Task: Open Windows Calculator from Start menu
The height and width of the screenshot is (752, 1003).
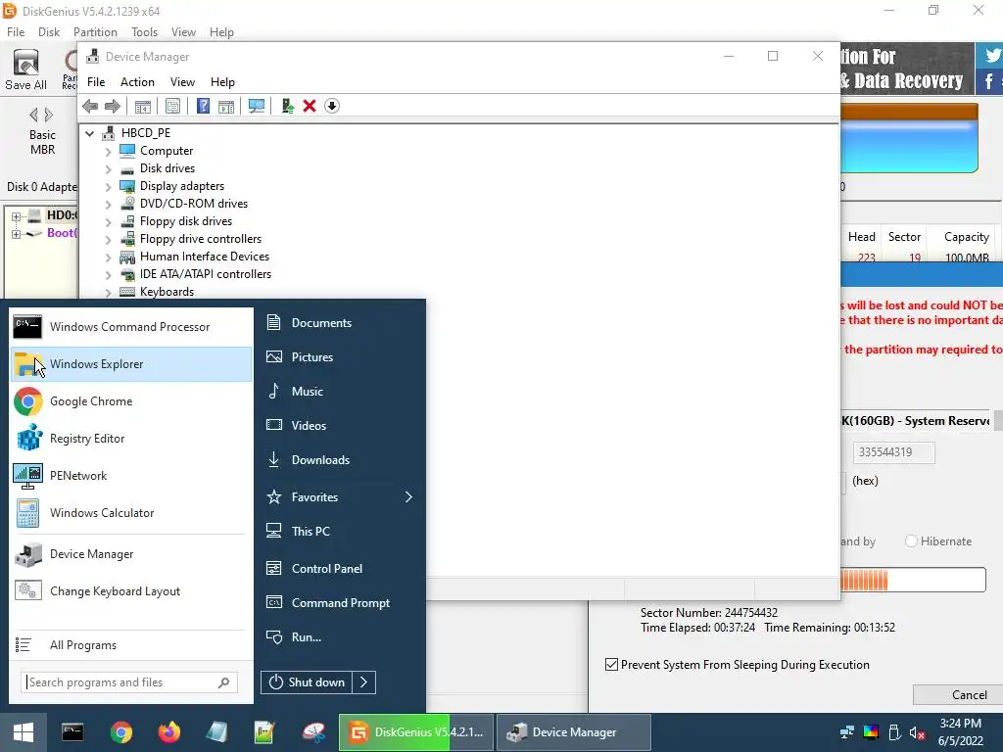Action: 132,513
